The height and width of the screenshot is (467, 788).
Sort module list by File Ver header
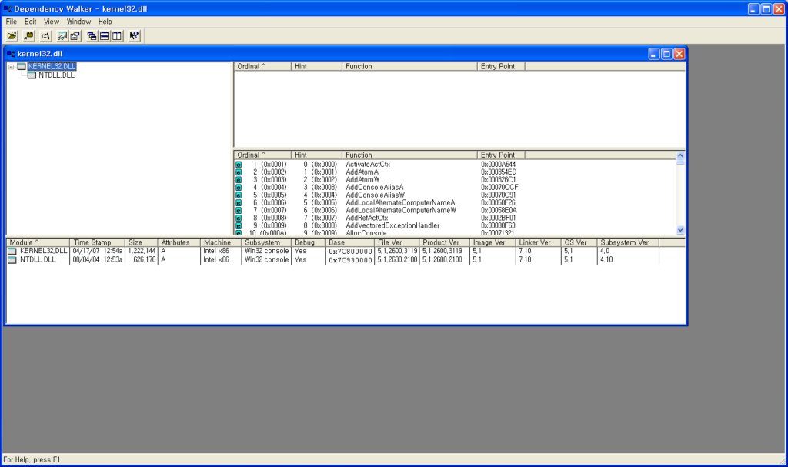click(396, 242)
